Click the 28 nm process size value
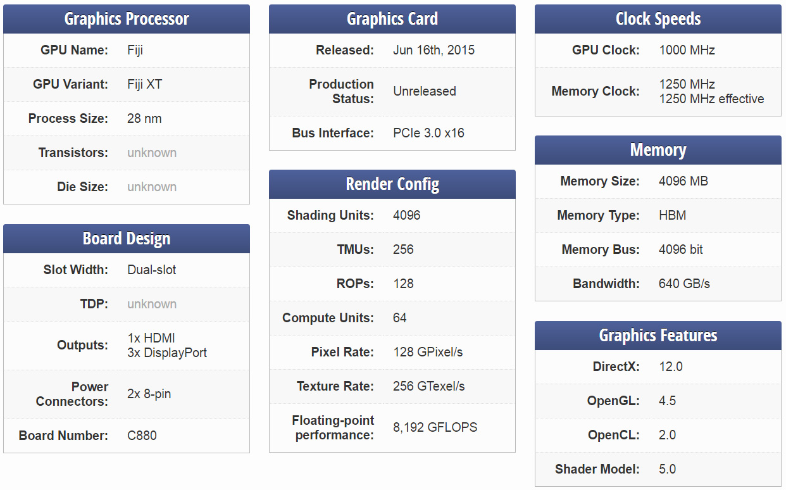 (x=144, y=118)
